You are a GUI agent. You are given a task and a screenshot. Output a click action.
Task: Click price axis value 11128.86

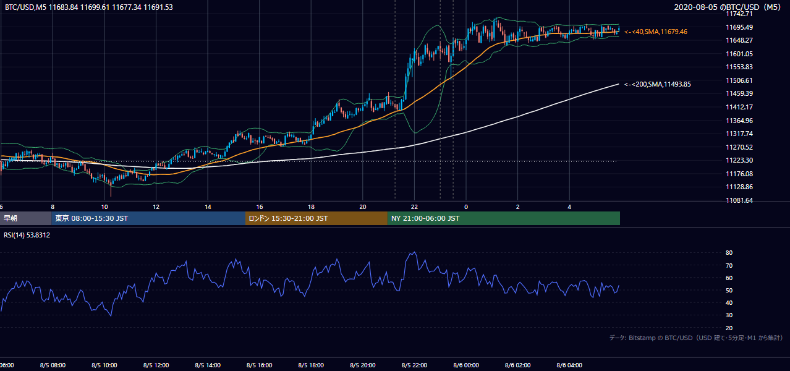tap(739, 187)
